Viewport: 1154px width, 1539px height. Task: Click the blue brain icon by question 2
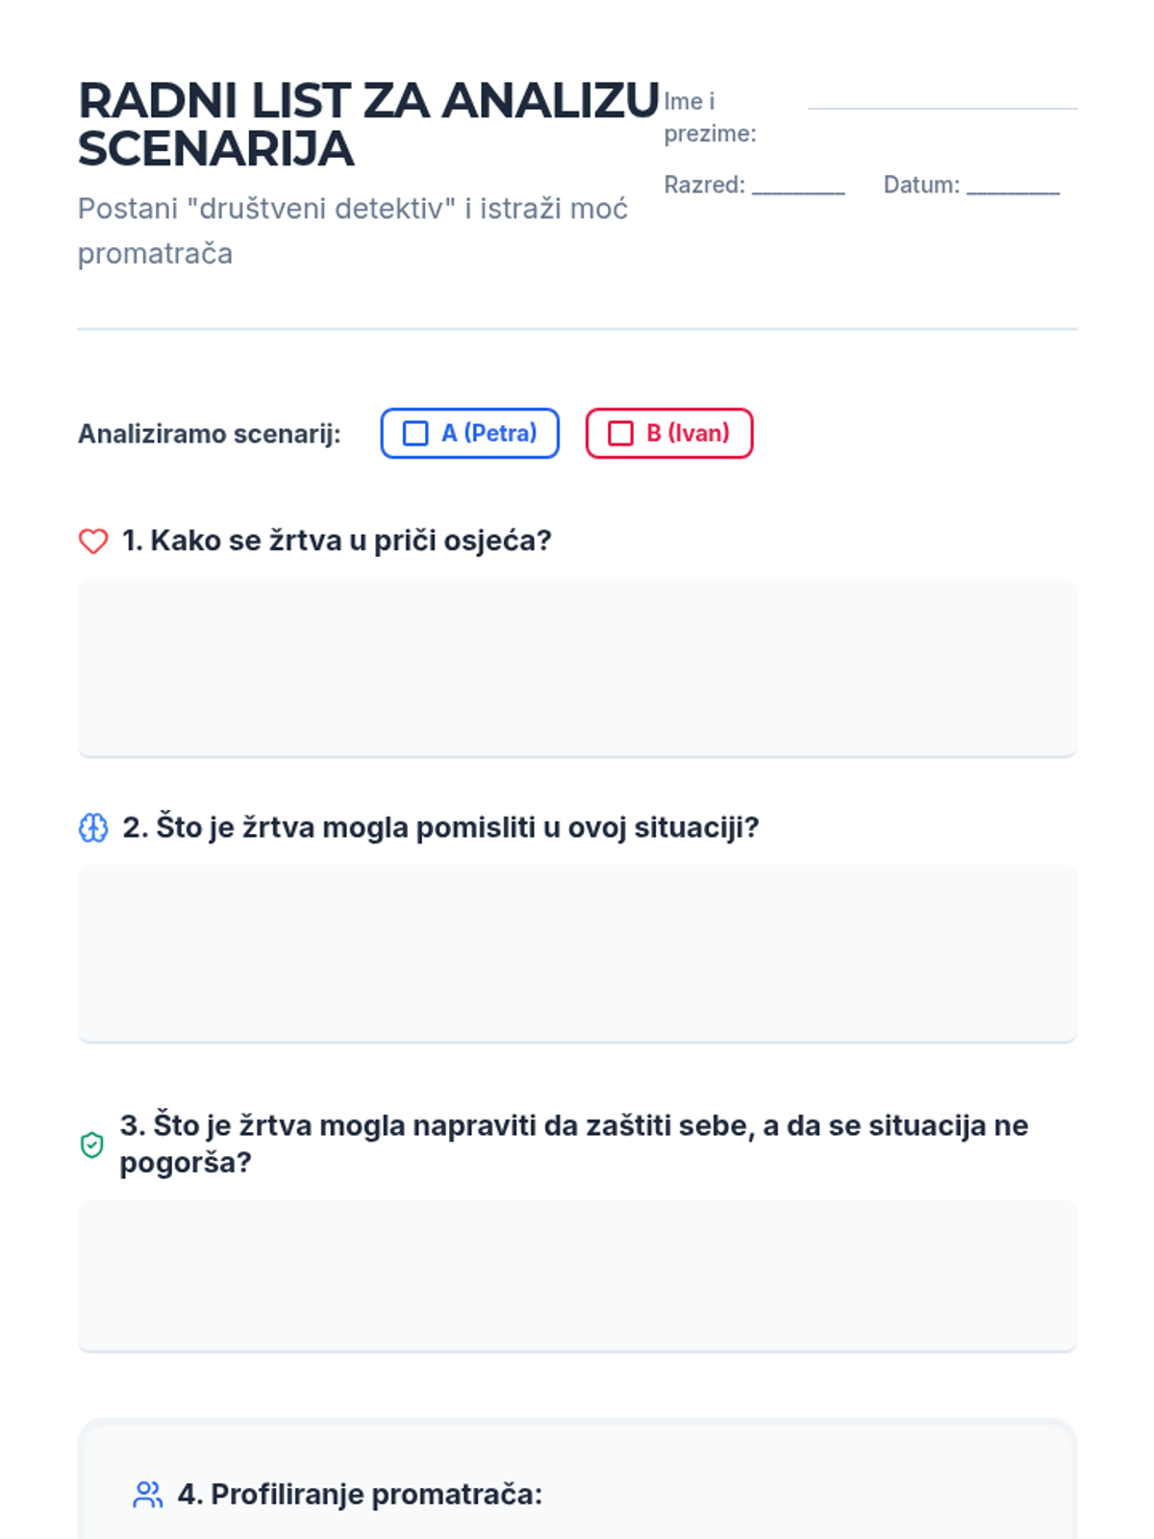(x=93, y=828)
